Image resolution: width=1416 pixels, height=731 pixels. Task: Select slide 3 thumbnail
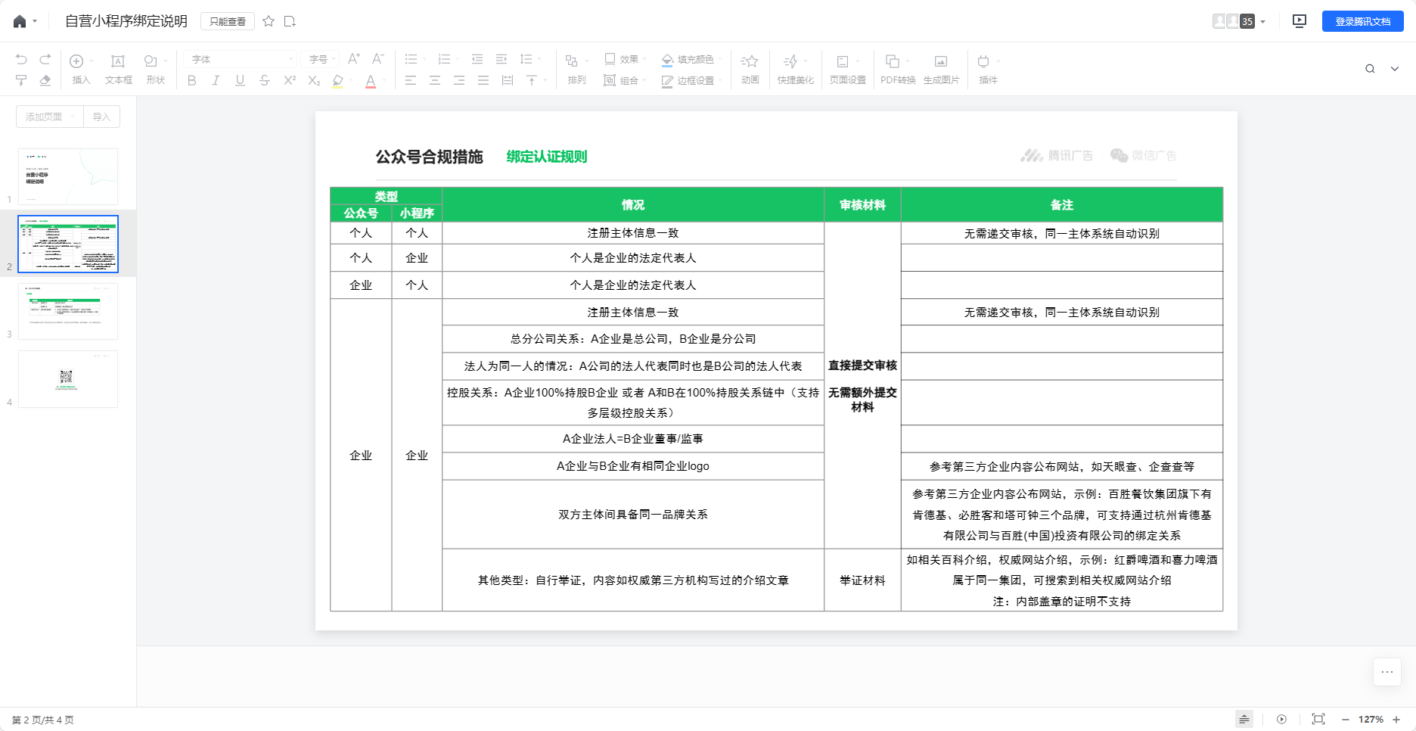68,311
